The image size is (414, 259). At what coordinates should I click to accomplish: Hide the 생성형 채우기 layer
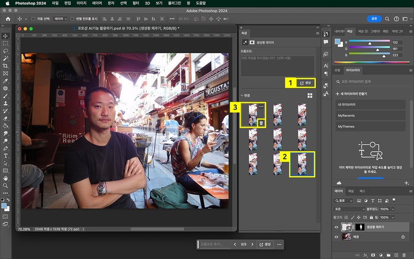(337, 227)
